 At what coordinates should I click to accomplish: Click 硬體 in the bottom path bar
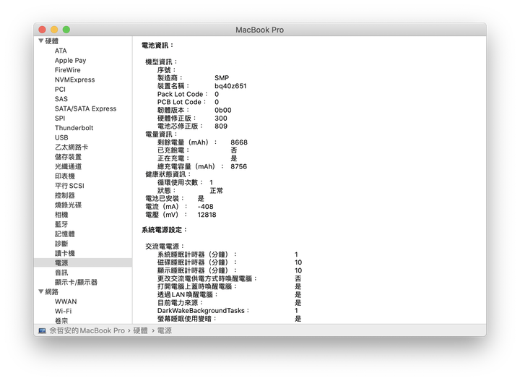tap(140, 330)
